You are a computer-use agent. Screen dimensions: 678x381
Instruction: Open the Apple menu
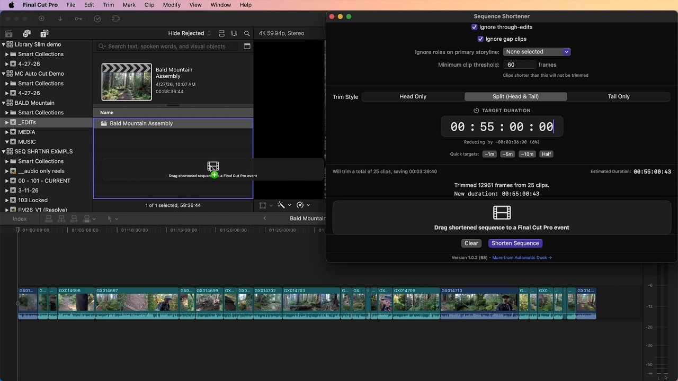pyautogui.click(x=11, y=5)
